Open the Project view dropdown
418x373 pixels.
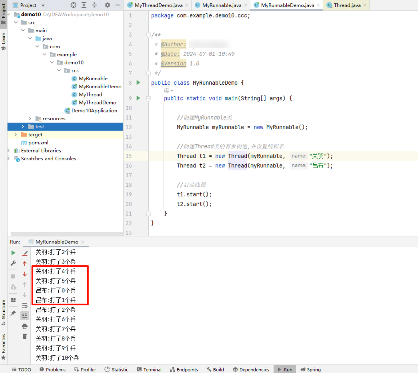(43, 5)
